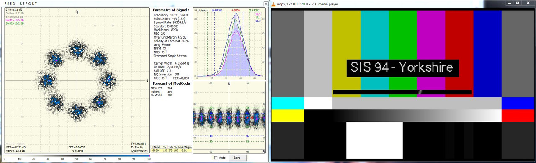Viewport: 536px width, 163px height.
Task: Click the 'Carrier Width 4,356 MHz' line
Action: tap(172, 63)
